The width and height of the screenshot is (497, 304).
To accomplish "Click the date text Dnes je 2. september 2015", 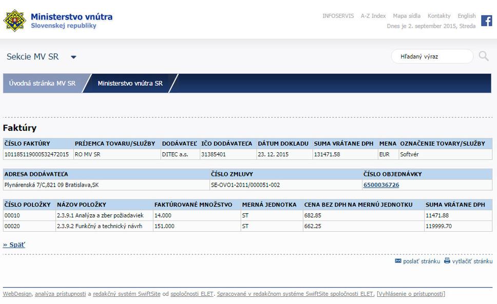I will tap(431, 26).
